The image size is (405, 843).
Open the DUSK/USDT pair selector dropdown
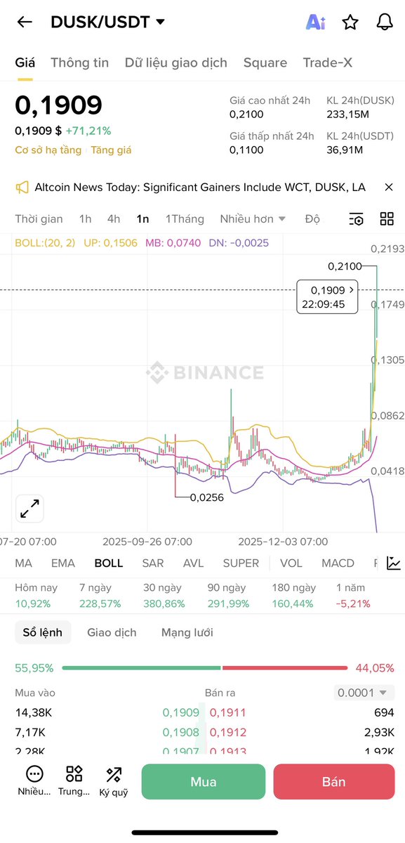point(107,22)
